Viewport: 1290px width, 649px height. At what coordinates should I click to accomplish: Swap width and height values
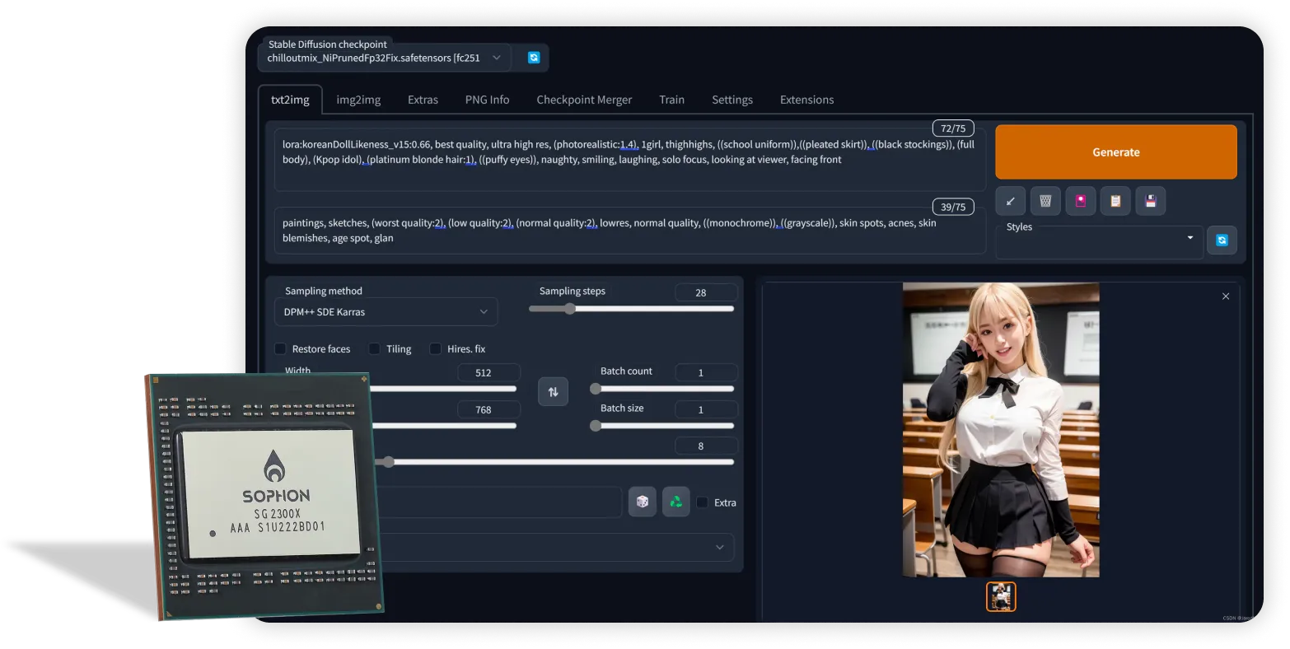click(553, 392)
